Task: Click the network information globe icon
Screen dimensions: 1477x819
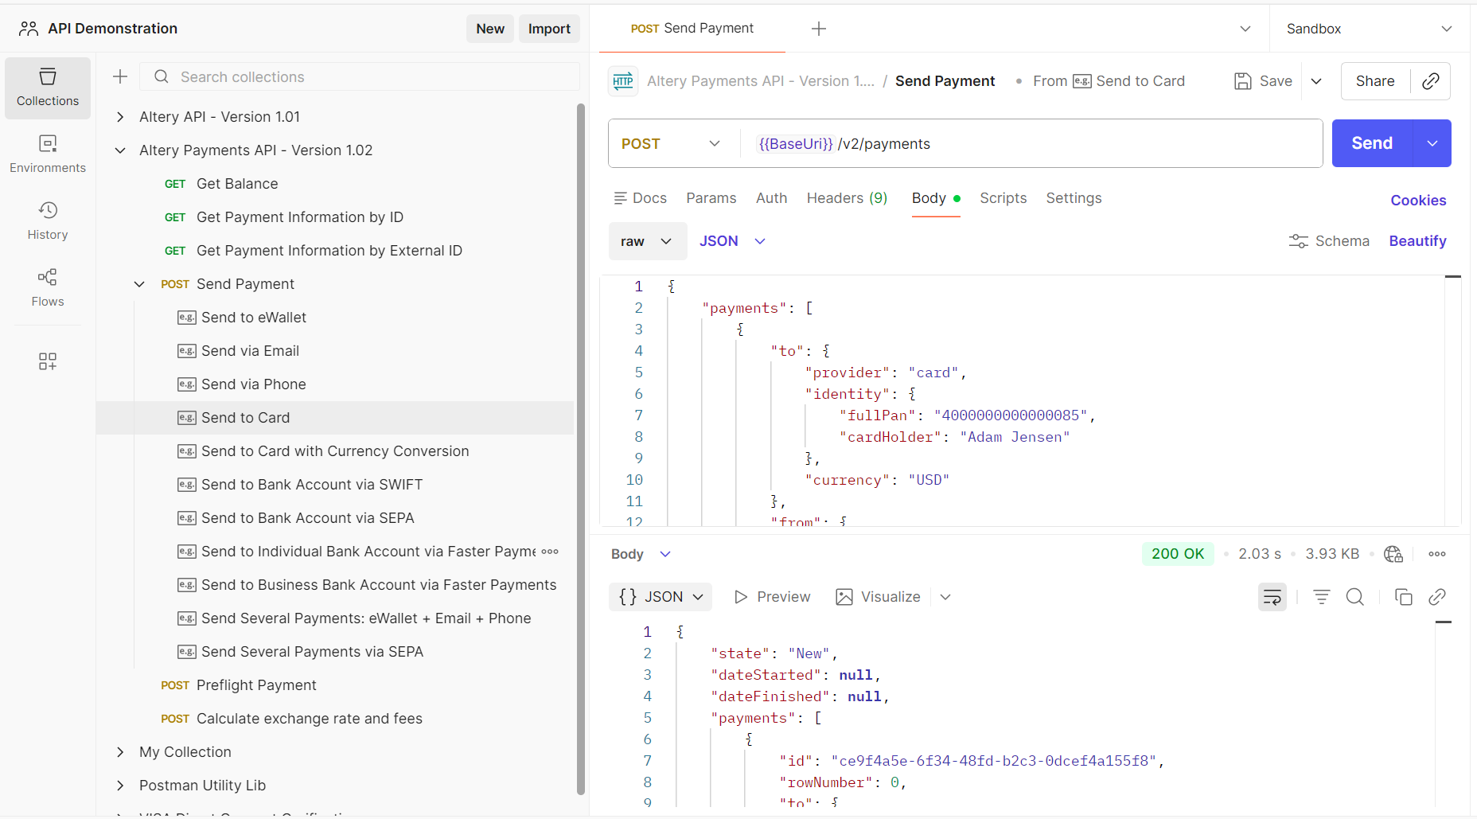Action: (1393, 554)
